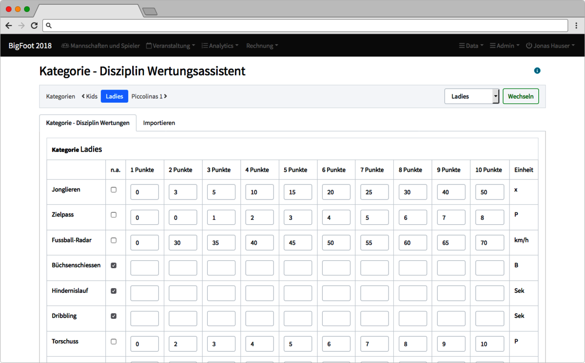The height and width of the screenshot is (363, 585).
Task: Uncheck n.a. for Büchsenschiessen
Action: point(114,266)
